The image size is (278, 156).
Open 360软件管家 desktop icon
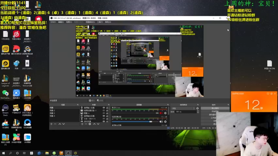pyautogui.click(x=16, y=137)
